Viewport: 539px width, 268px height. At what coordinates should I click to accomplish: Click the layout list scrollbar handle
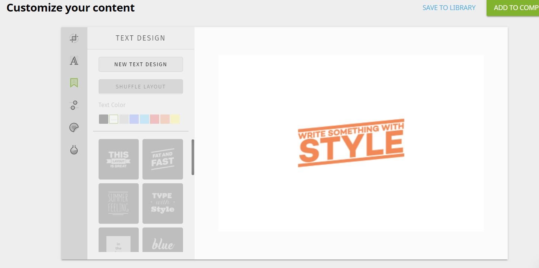pos(193,157)
